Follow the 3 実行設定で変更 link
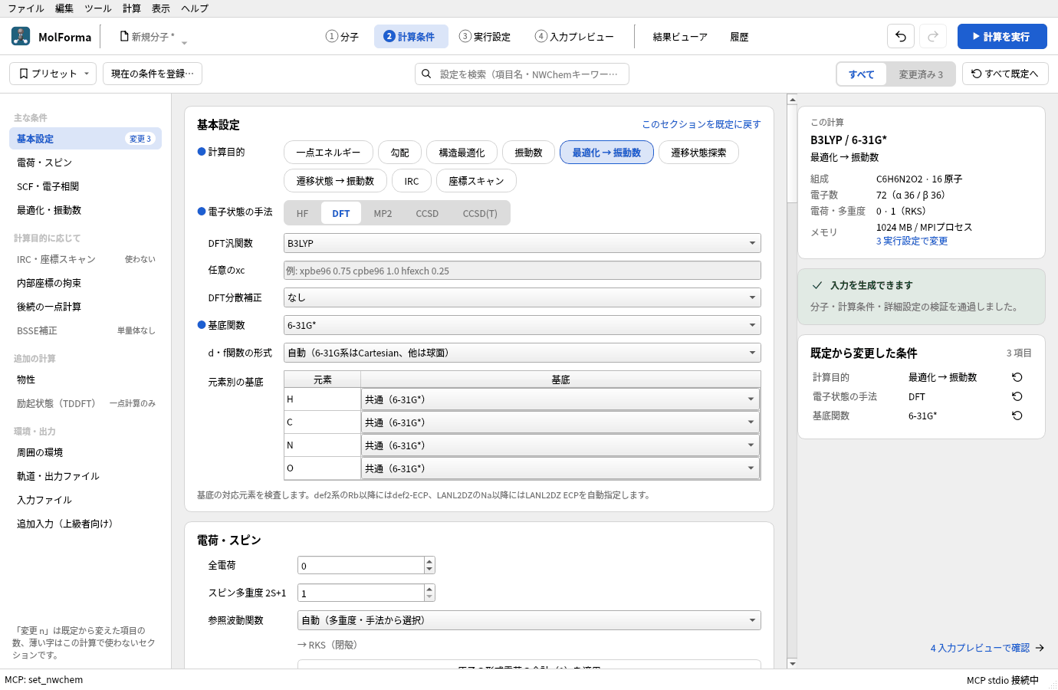Screen dimensions: 1058x690 [x=912, y=241]
